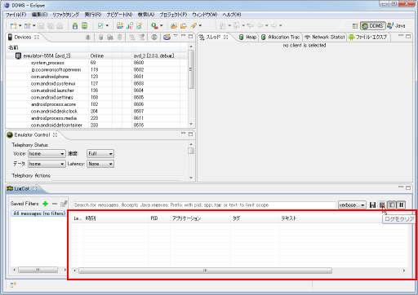Select the system_process row
The height and width of the screenshot is (295, 418).
96,63
